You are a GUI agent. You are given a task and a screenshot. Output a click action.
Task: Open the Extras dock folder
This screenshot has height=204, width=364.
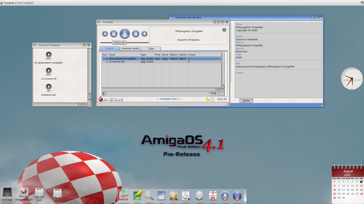(x=213, y=196)
